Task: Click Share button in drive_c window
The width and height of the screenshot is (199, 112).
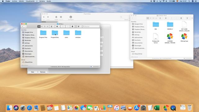Action: (63, 26)
